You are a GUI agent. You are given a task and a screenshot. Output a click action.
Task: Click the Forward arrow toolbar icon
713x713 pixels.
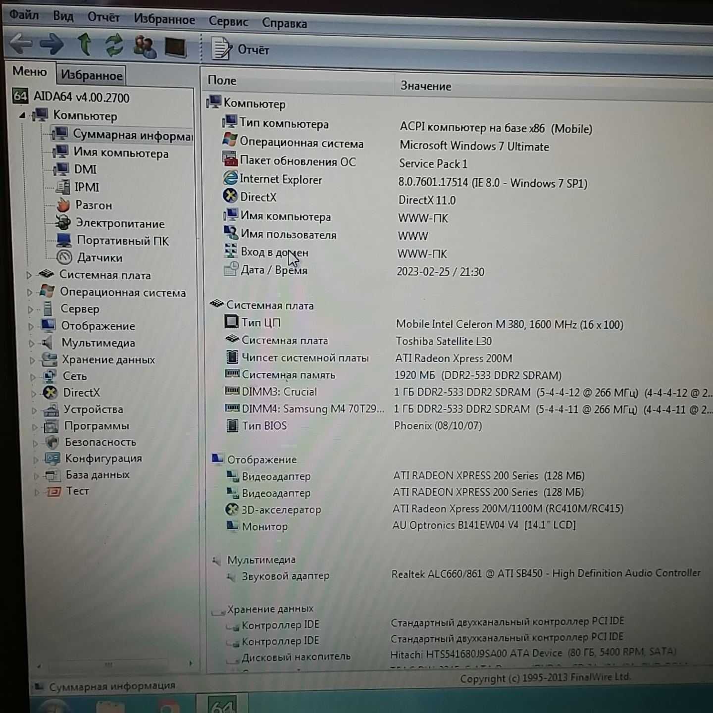(51, 44)
